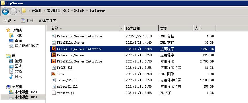The image size is (248, 103).
Task: Select 库 in the navigation pane
Action: point(13,56)
